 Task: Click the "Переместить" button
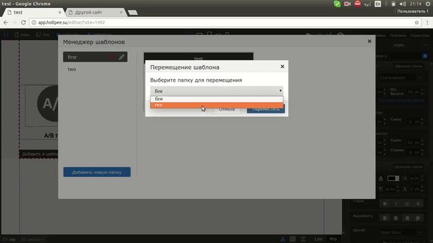click(266, 109)
